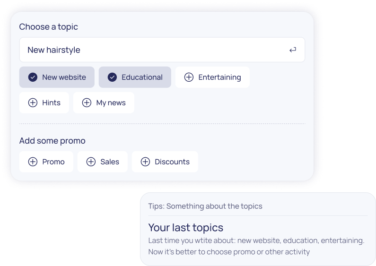Click the enter arrow icon in topic field

293,50
